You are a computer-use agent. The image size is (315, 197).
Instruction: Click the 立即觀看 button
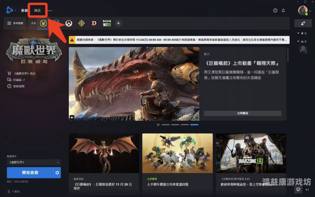243,113
